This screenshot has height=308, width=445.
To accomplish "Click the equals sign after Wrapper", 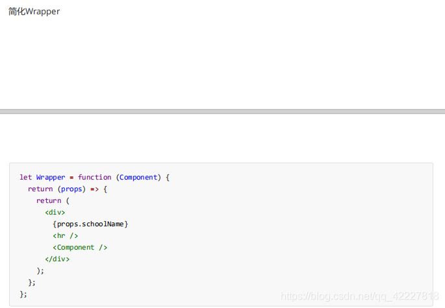I will 71,178.
